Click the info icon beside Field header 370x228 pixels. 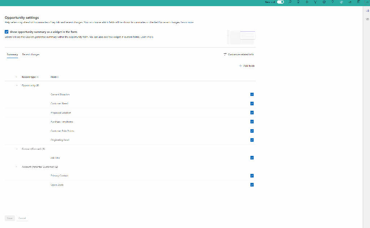point(58,77)
